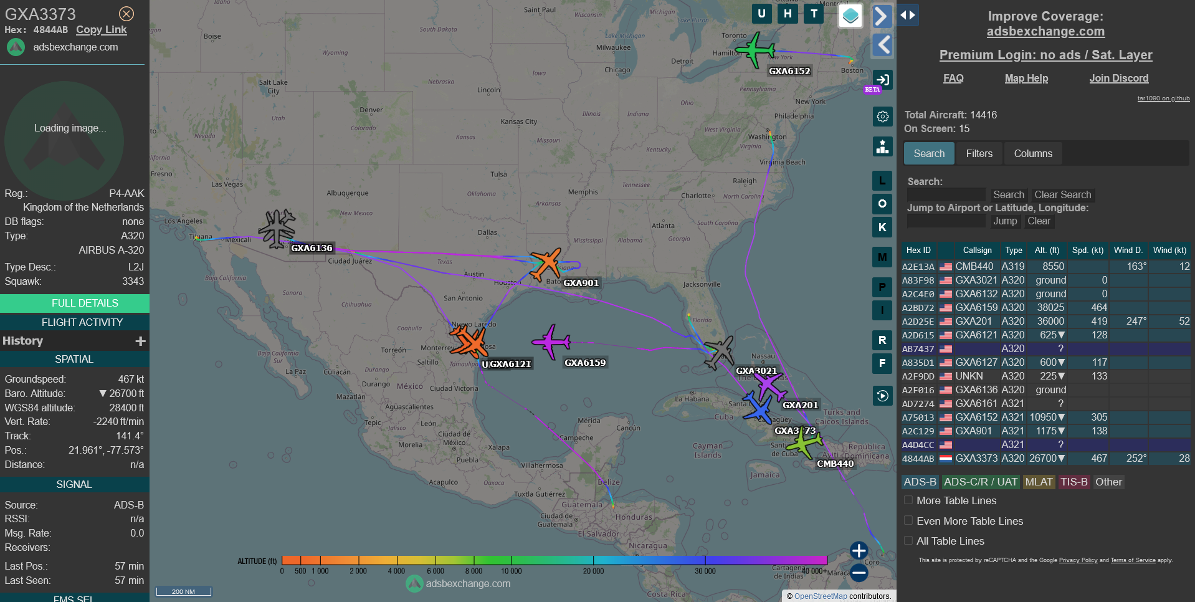Open settings gear icon on map
This screenshot has width=1195, height=602.
(882, 117)
